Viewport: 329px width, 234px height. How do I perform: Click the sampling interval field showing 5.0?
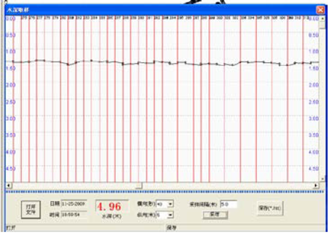[229, 204]
